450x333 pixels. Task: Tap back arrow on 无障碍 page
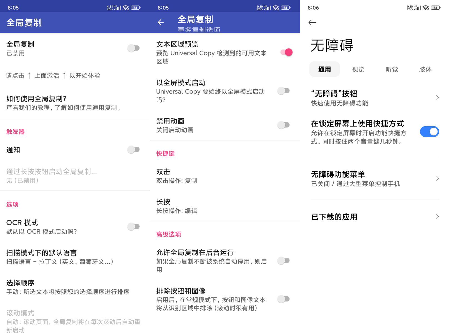(x=312, y=22)
